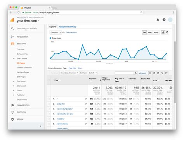Check the /careers/ row checkbox
The height and width of the screenshot is (141, 184).
[x=49, y=119]
